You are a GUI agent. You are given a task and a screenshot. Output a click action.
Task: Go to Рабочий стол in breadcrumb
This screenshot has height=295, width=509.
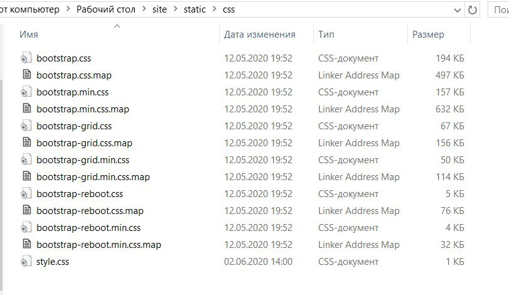(x=106, y=9)
